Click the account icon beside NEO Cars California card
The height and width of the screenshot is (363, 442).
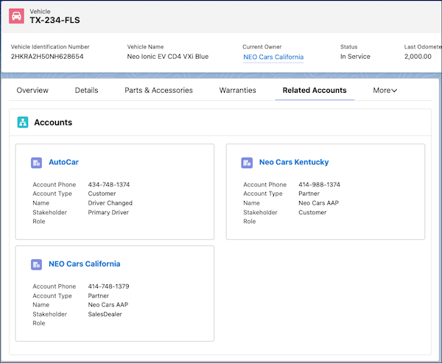click(36, 264)
